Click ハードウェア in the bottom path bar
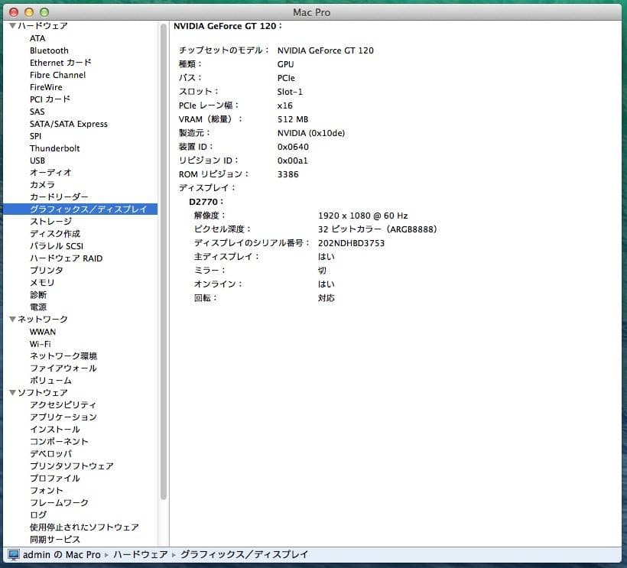Viewport: 627px width, 568px height. (140, 554)
